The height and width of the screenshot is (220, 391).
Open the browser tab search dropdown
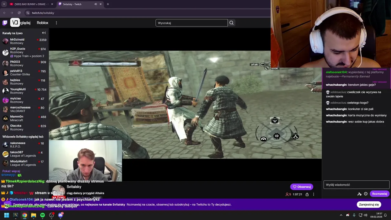4,4
